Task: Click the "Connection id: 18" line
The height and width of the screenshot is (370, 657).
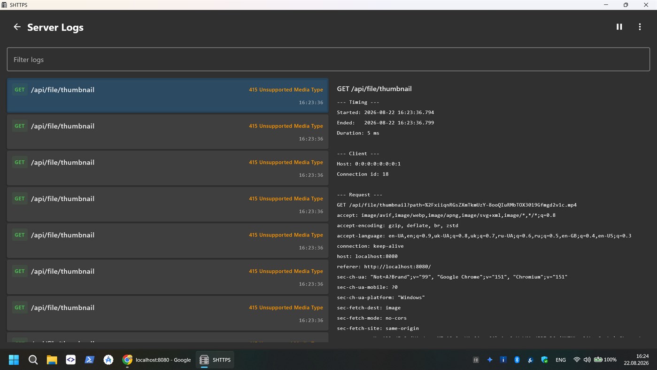Action: click(363, 174)
